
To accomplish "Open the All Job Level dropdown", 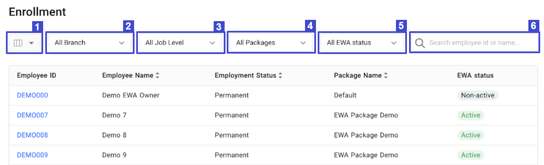I will pos(181,43).
